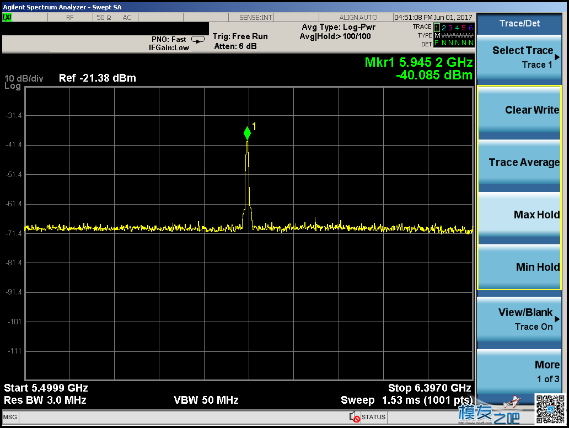Viewport: 569px width, 428px height.
Task: Click the Res BW 3.0 MHz readout
Action: click(x=45, y=400)
